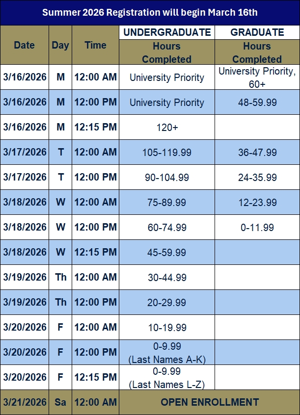Click the Summer 2026 Registration title banner
This screenshot has width=300, height=415.
(x=150, y=12)
